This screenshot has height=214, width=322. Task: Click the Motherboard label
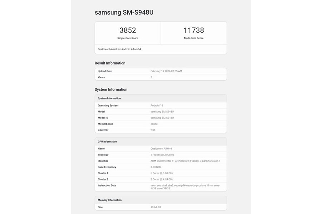pos(105,124)
